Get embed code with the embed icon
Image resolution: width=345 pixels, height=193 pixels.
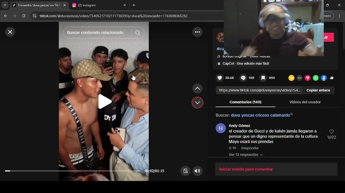click(300, 78)
